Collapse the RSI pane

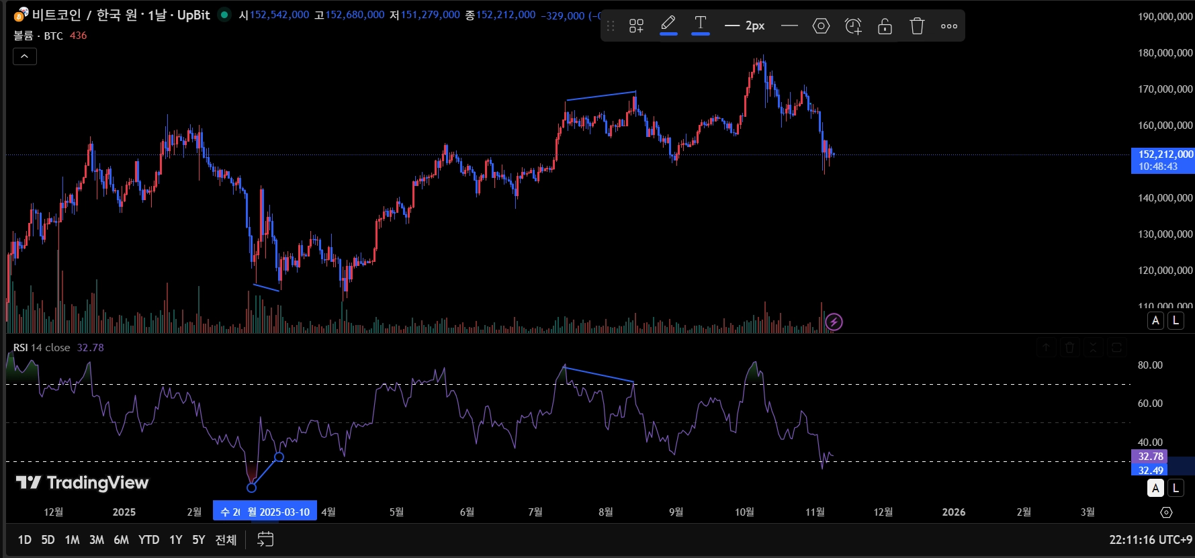pyautogui.click(x=1094, y=347)
